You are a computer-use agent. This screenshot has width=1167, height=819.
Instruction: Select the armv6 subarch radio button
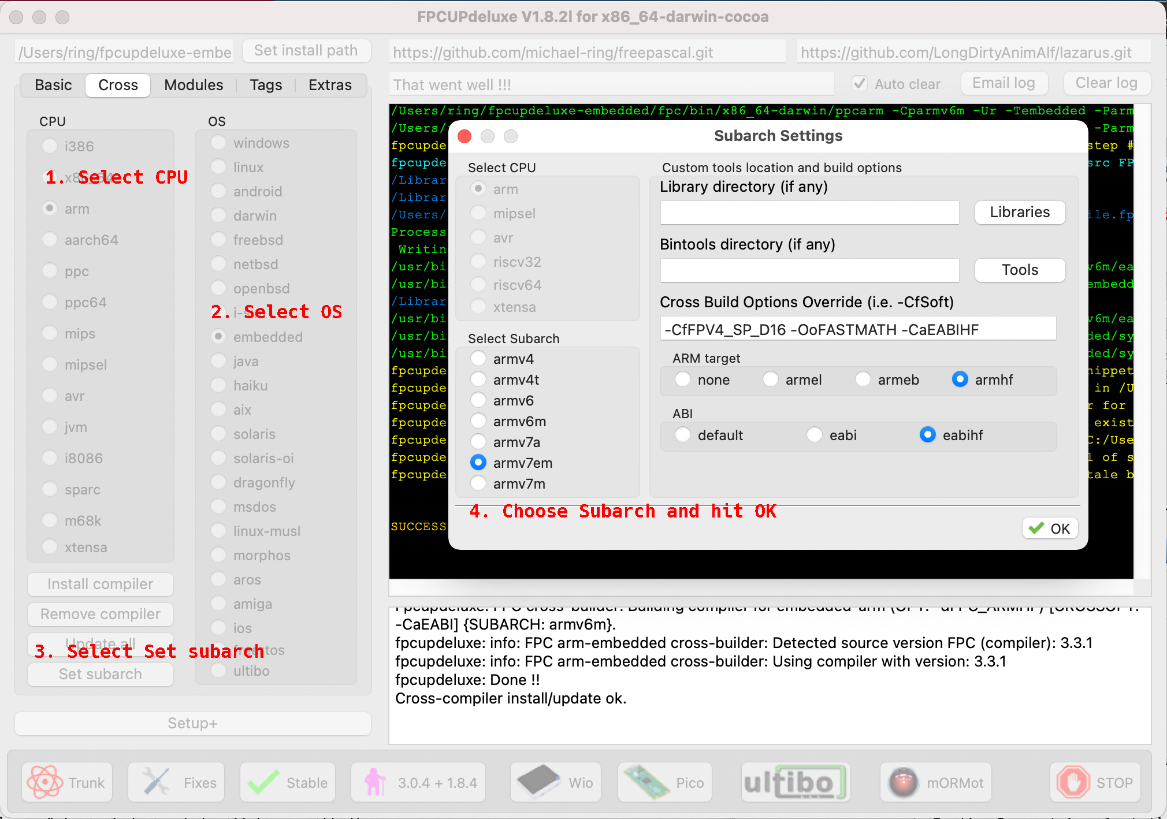[478, 400]
